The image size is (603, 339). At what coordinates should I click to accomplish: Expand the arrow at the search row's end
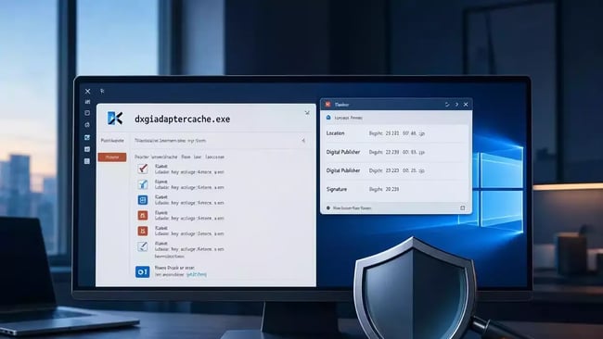(303, 141)
